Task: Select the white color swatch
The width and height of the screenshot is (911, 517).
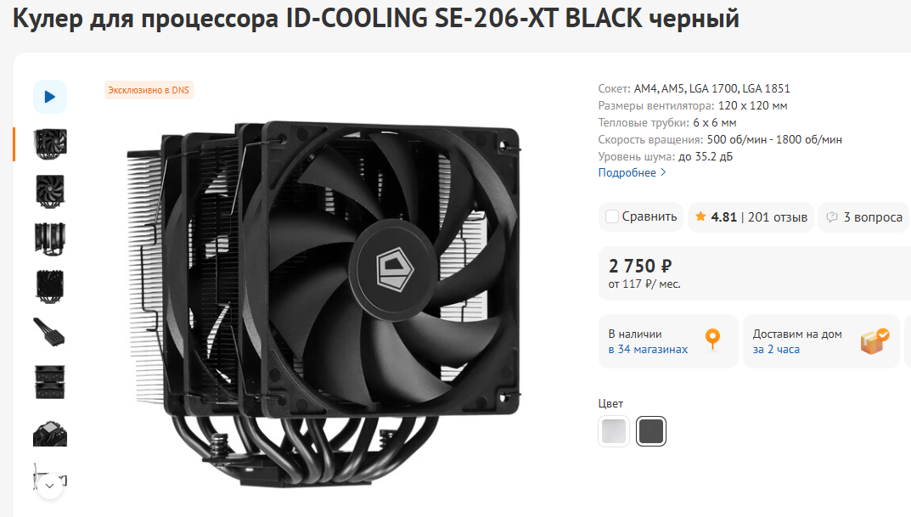Action: (614, 431)
